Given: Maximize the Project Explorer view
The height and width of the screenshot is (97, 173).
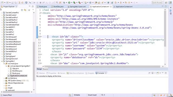Looking at the screenshot, I should 33,6.
